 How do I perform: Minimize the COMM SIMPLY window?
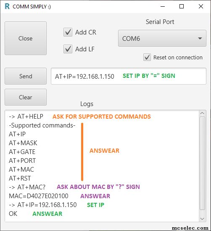[163, 6]
